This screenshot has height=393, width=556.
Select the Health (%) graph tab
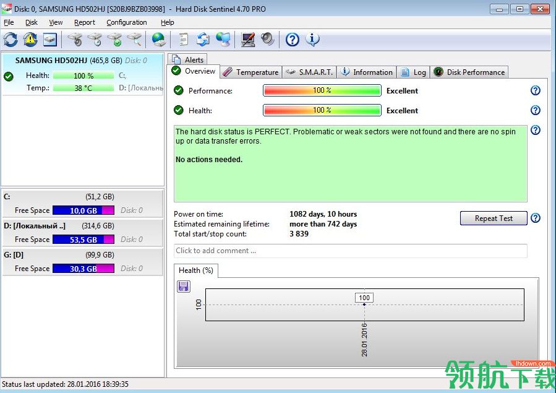(x=195, y=270)
